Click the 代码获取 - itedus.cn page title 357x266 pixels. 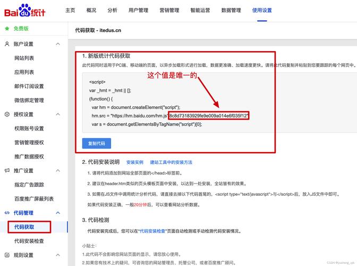(x=98, y=30)
